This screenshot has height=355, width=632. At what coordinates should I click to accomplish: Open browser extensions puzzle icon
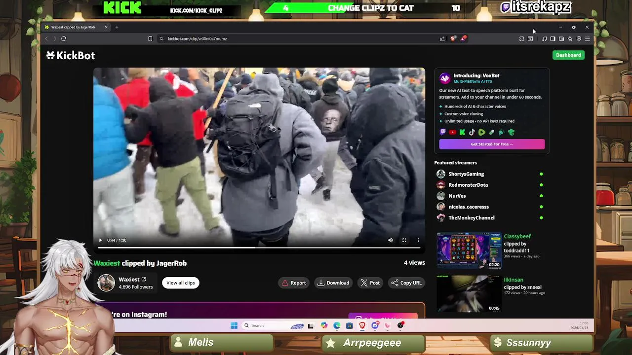pos(522,38)
